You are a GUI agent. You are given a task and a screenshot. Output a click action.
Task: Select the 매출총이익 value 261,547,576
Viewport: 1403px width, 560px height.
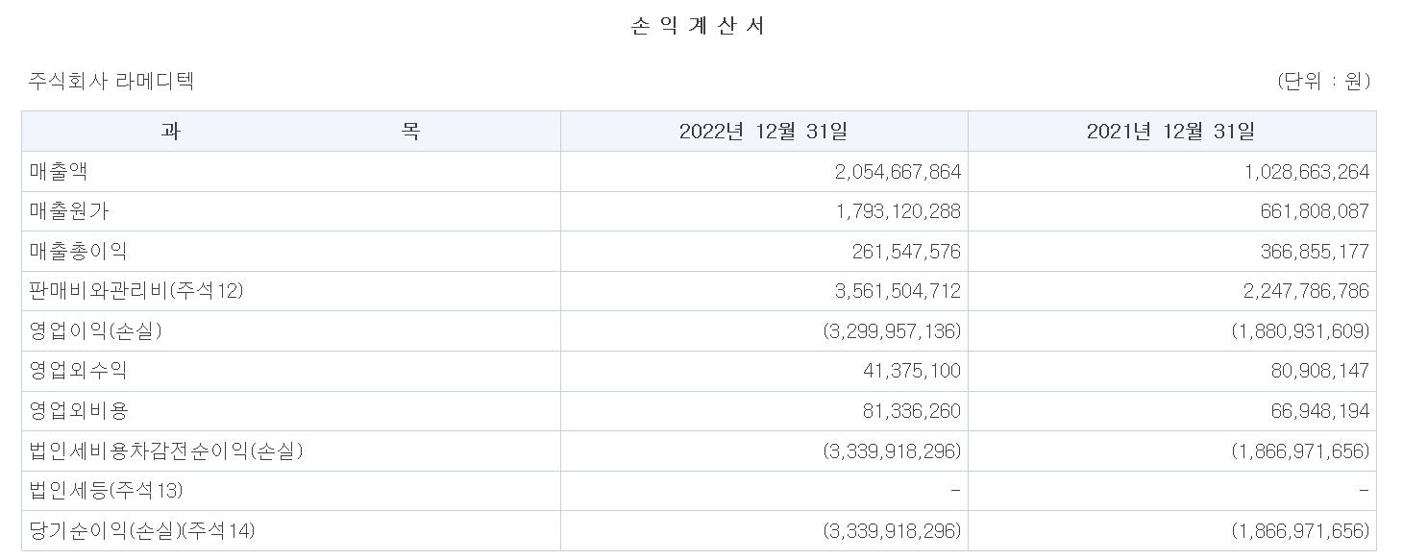[906, 252]
